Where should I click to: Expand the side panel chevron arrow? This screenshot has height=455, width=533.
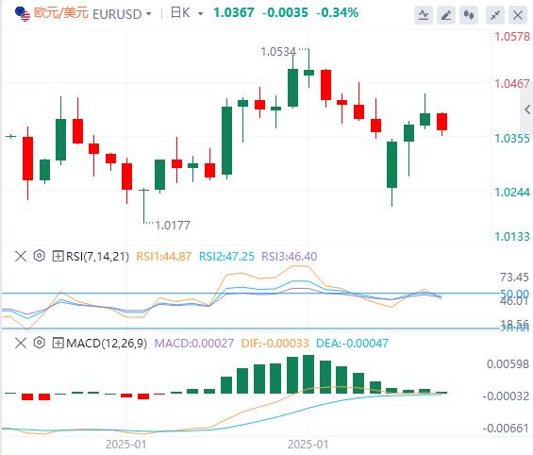pos(527,110)
